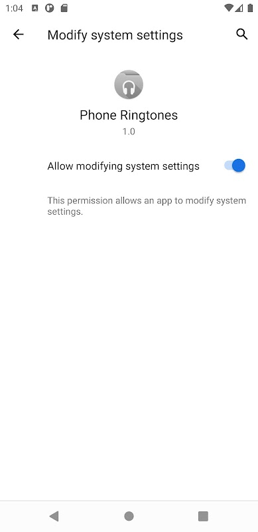Tap the battery icon in status bar
Screen dimensions: 258x532
pyautogui.click(x=250, y=8)
